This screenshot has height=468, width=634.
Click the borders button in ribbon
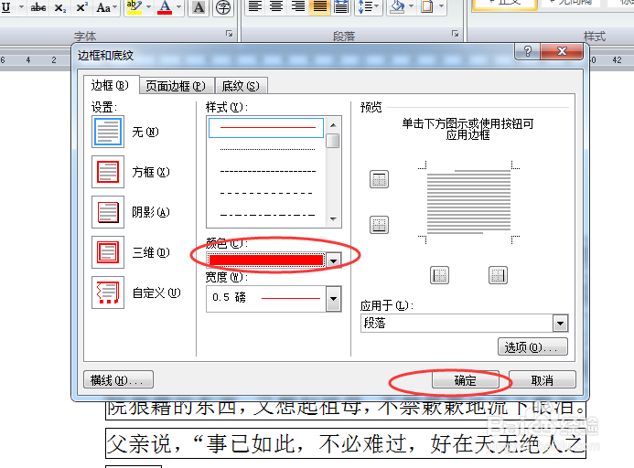[x=427, y=7]
